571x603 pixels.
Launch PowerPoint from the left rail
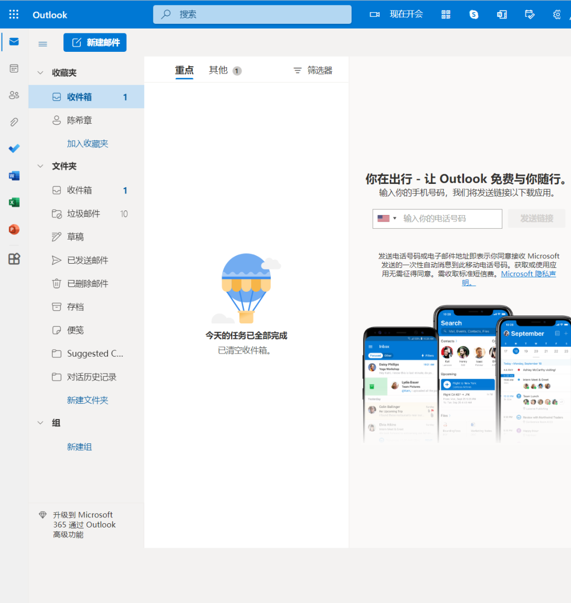[x=14, y=229]
